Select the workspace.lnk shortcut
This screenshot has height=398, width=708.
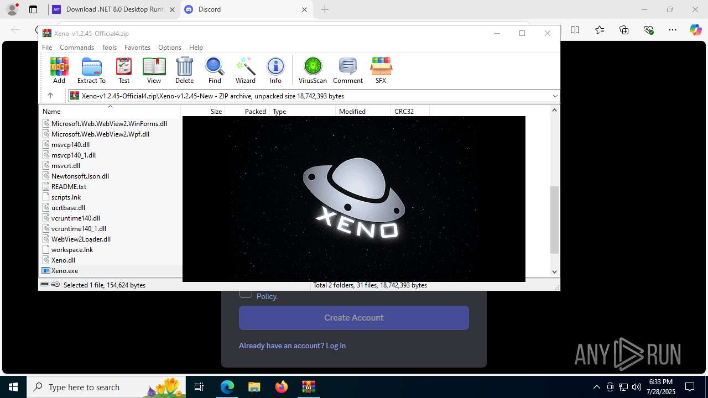click(72, 250)
